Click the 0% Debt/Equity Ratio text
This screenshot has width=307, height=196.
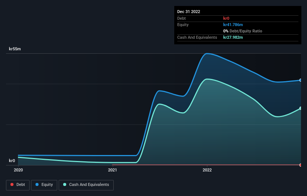(243, 31)
